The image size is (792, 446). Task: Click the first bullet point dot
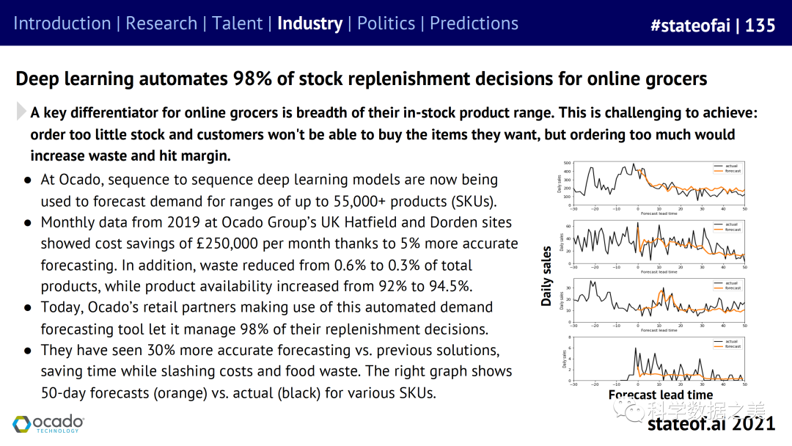27,180
